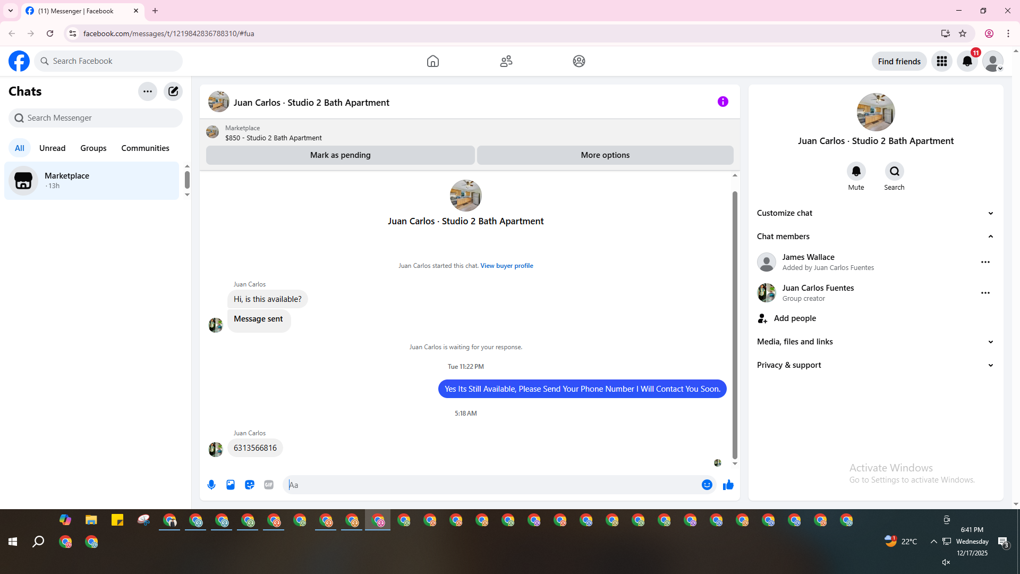The height and width of the screenshot is (574, 1020).
Task: Click the voice clip microphone icon
Action: (x=211, y=485)
